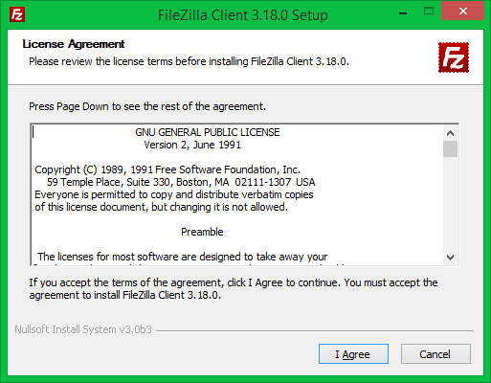491x383 pixels.
Task: Place cursor on GNU GENERAL PUBLIC LICENSE line
Action: pos(208,132)
